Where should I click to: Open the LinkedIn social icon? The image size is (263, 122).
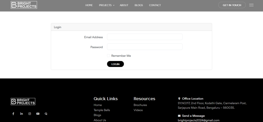point(22,114)
